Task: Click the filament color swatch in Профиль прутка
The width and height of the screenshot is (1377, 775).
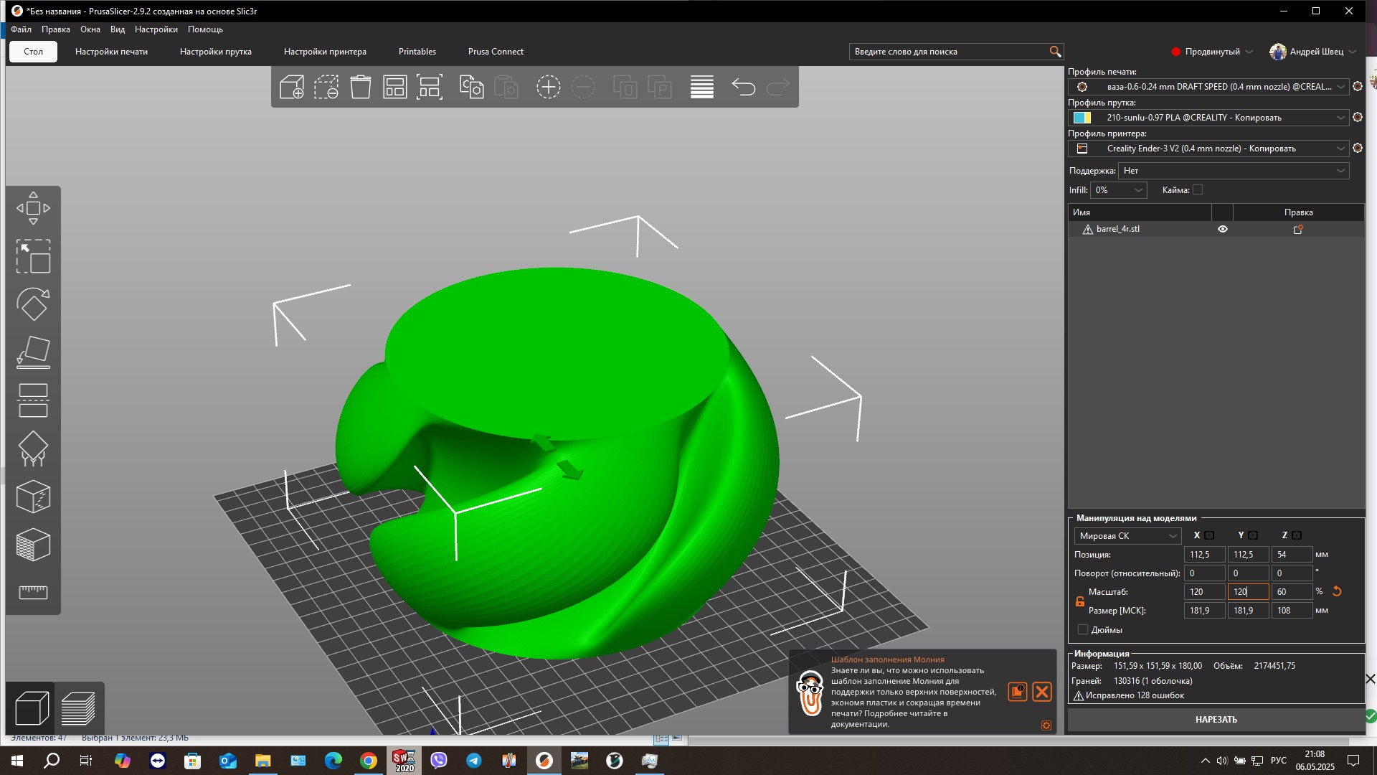Action: pos(1082,118)
